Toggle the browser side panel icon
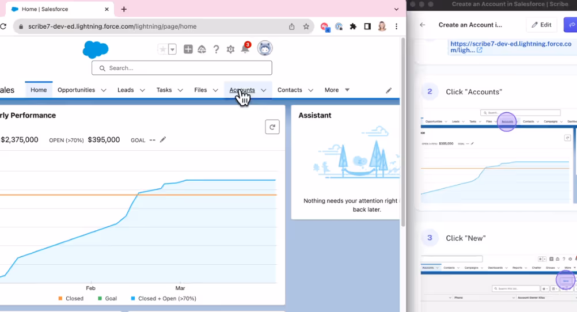577x312 pixels. coord(367,26)
